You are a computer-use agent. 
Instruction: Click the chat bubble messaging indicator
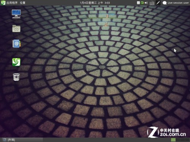click(x=165, y=3)
